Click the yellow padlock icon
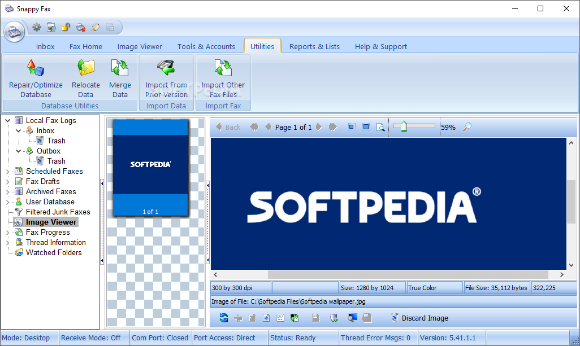The width and height of the screenshot is (580, 346). tap(66, 27)
